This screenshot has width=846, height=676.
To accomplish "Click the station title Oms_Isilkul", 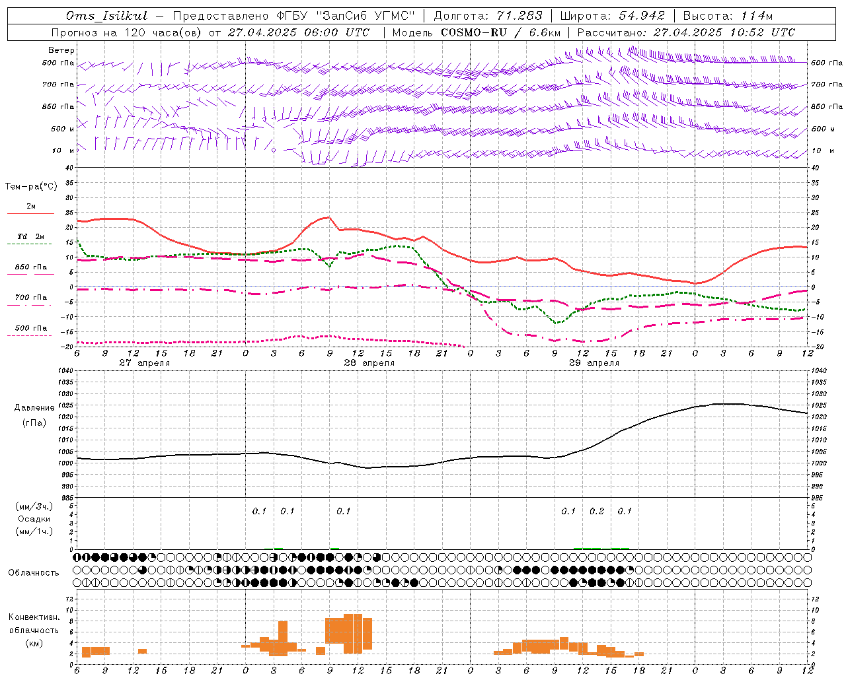I will pyautogui.click(x=107, y=16).
